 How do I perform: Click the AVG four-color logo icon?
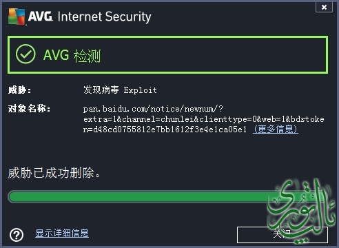[x=17, y=17]
